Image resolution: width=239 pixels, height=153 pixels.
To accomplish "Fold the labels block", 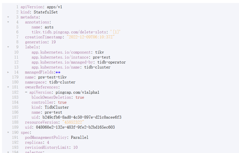I will point(8,47).
